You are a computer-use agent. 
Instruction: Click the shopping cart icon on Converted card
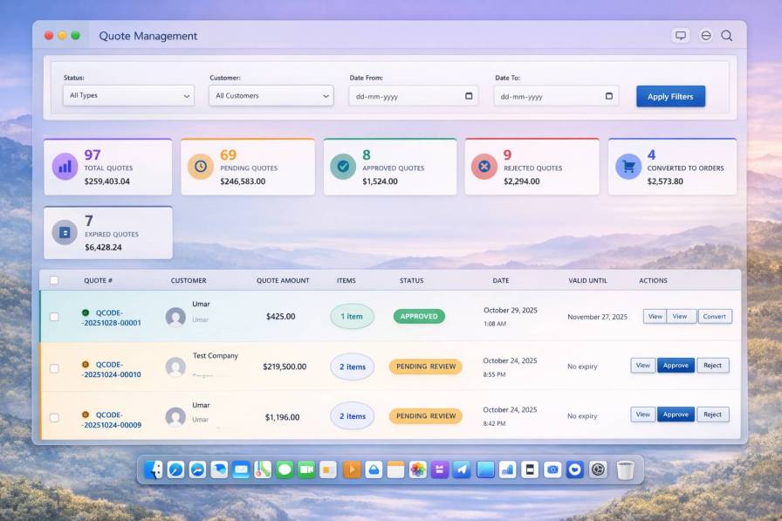(x=628, y=167)
